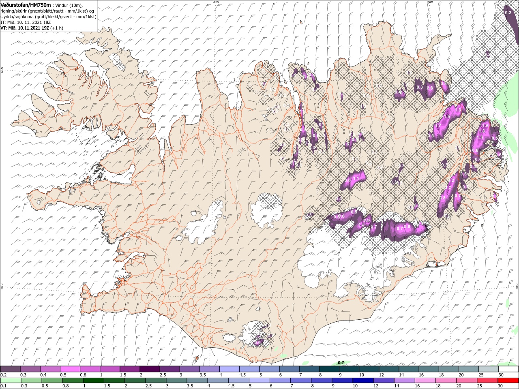Click the bright red 30 swatch in rain scale

click(x=508, y=380)
